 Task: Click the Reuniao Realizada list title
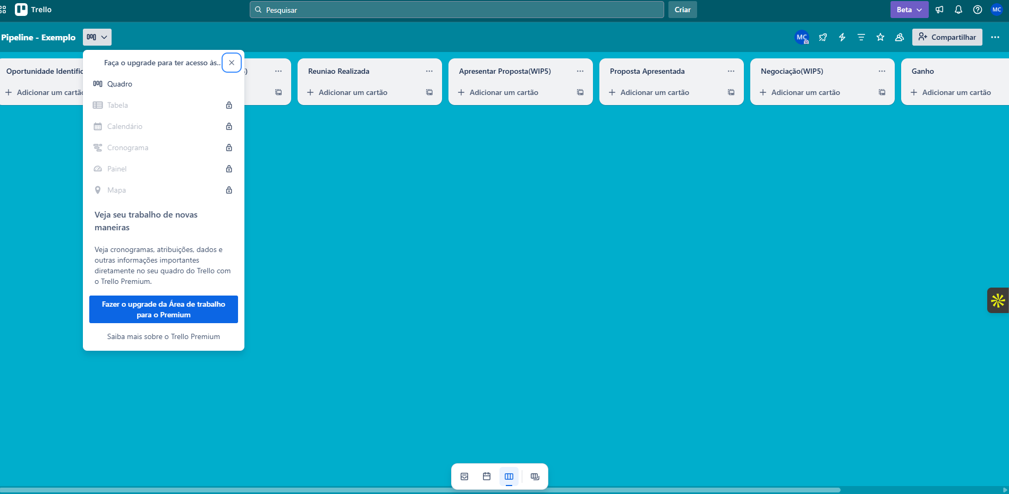coord(339,71)
